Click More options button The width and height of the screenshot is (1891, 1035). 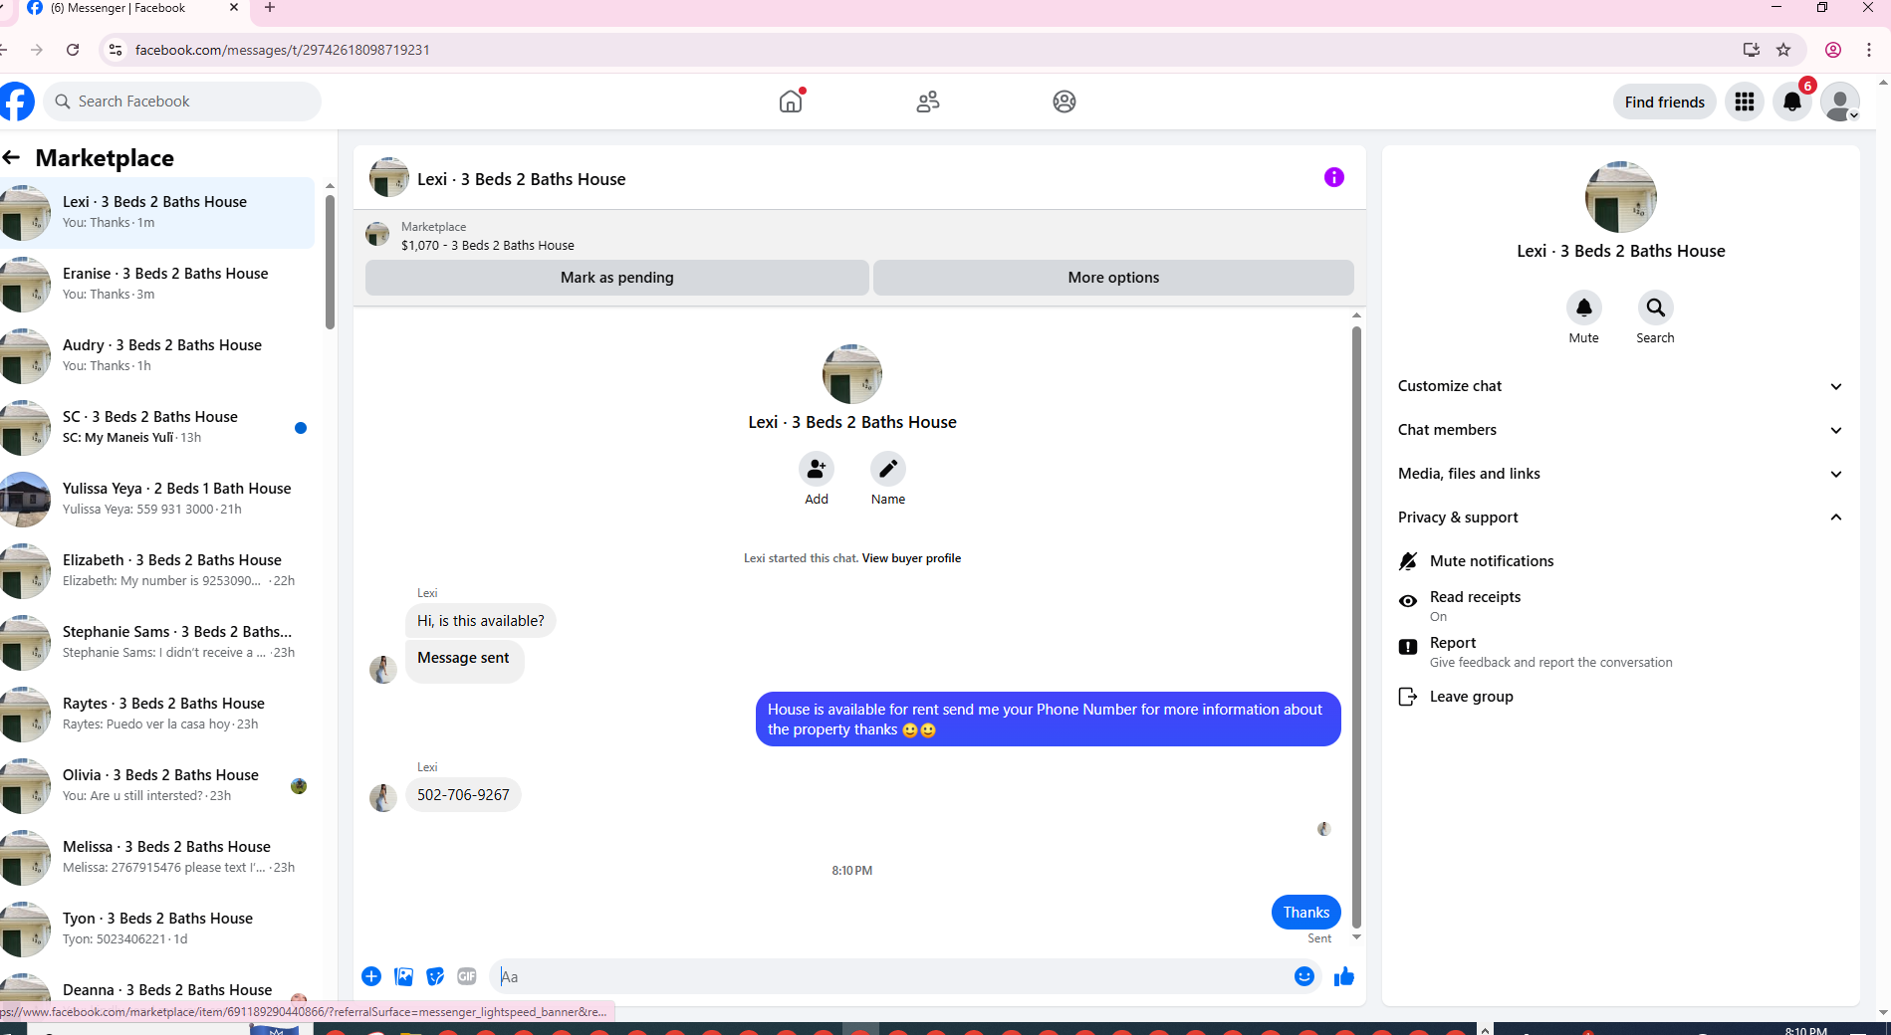1113,278
